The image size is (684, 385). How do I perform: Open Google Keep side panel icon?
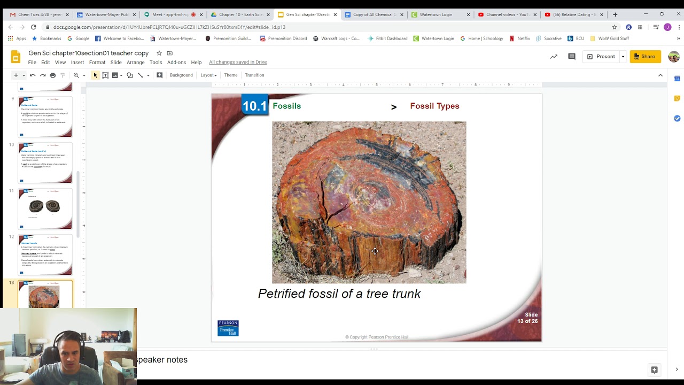[x=677, y=98]
